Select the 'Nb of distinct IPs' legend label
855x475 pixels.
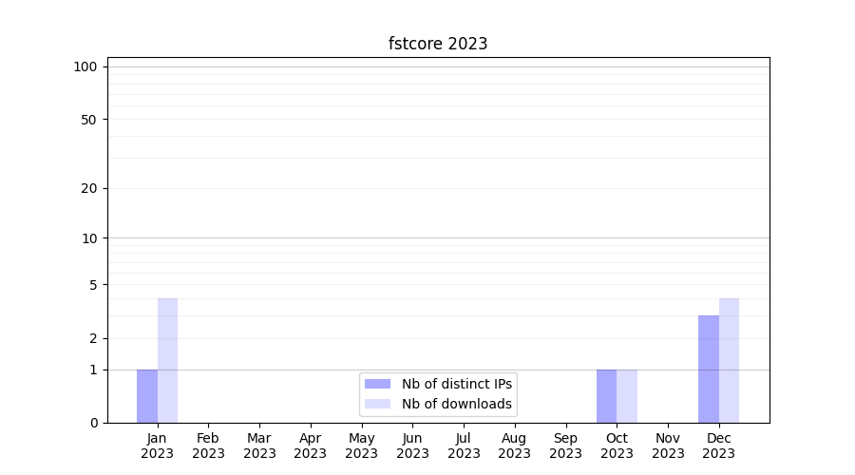coord(457,384)
